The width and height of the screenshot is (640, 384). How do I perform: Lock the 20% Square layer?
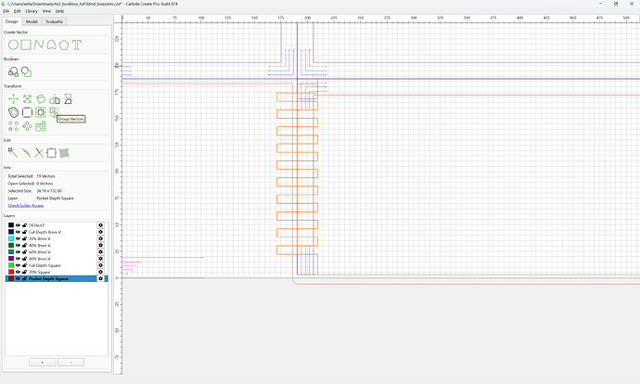click(24, 272)
